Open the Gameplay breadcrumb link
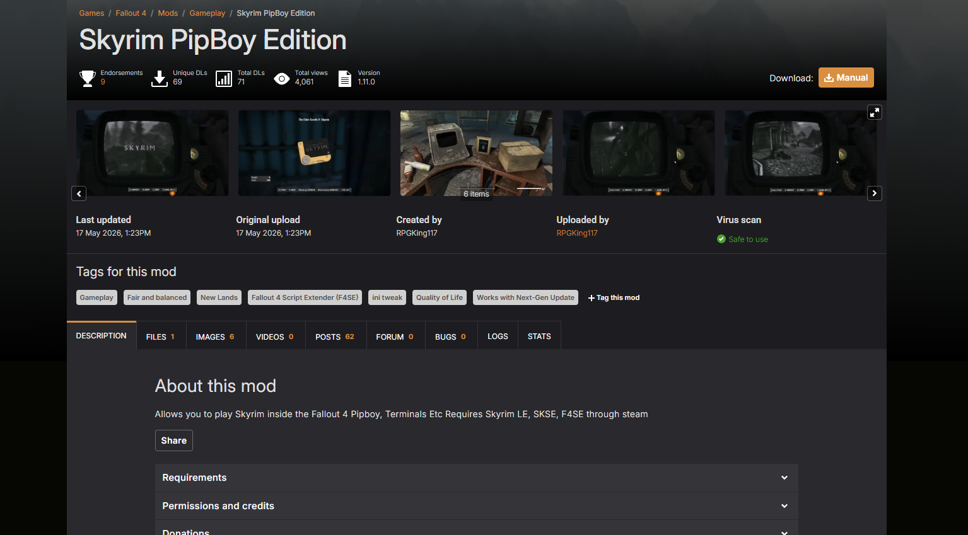The image size is (968, 535). coord(207,13)
